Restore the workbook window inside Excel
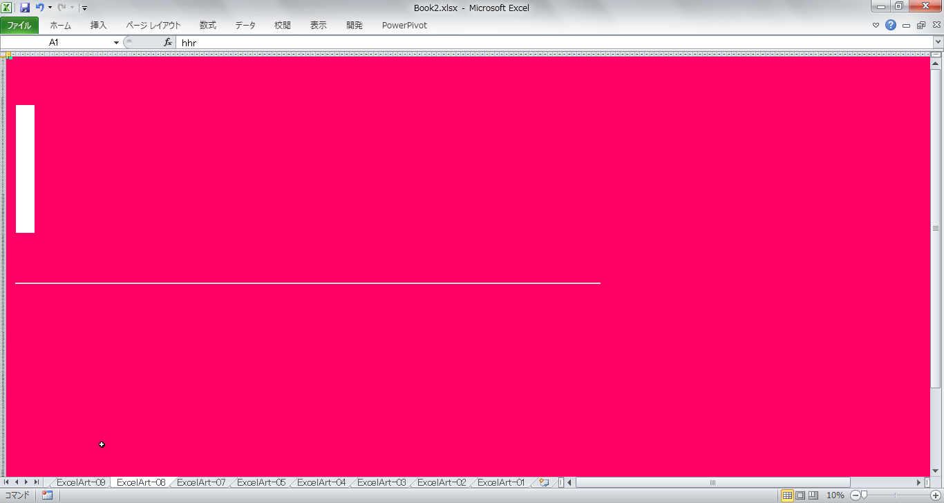The height and width of the screenshot is (503, 944). coord(921,26)
